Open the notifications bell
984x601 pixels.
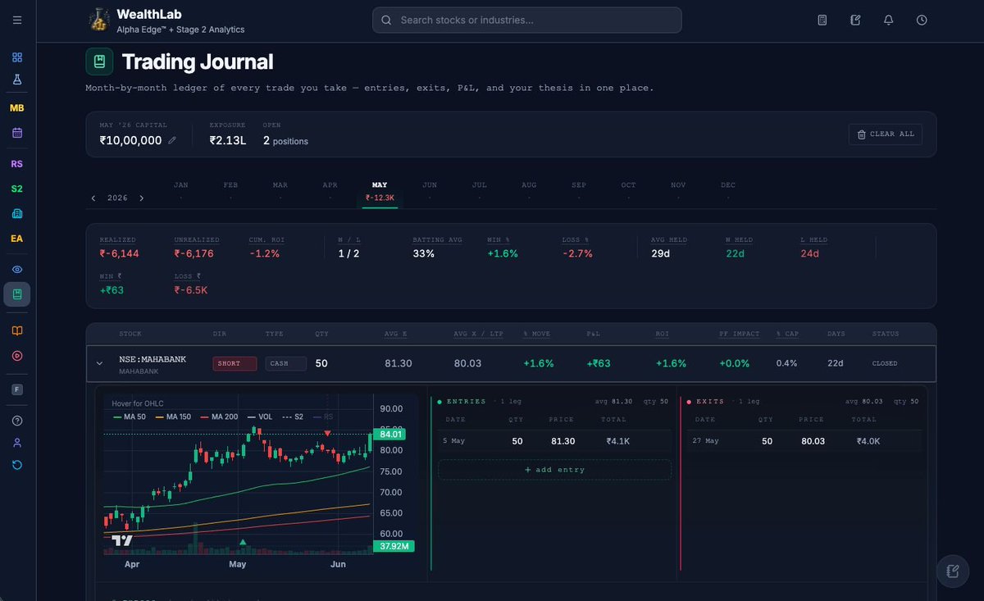[x=888, y=20]
